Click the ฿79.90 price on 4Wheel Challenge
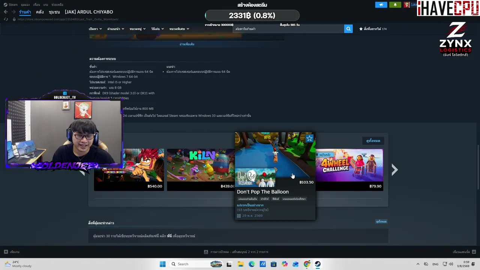 tap(375, 186)
